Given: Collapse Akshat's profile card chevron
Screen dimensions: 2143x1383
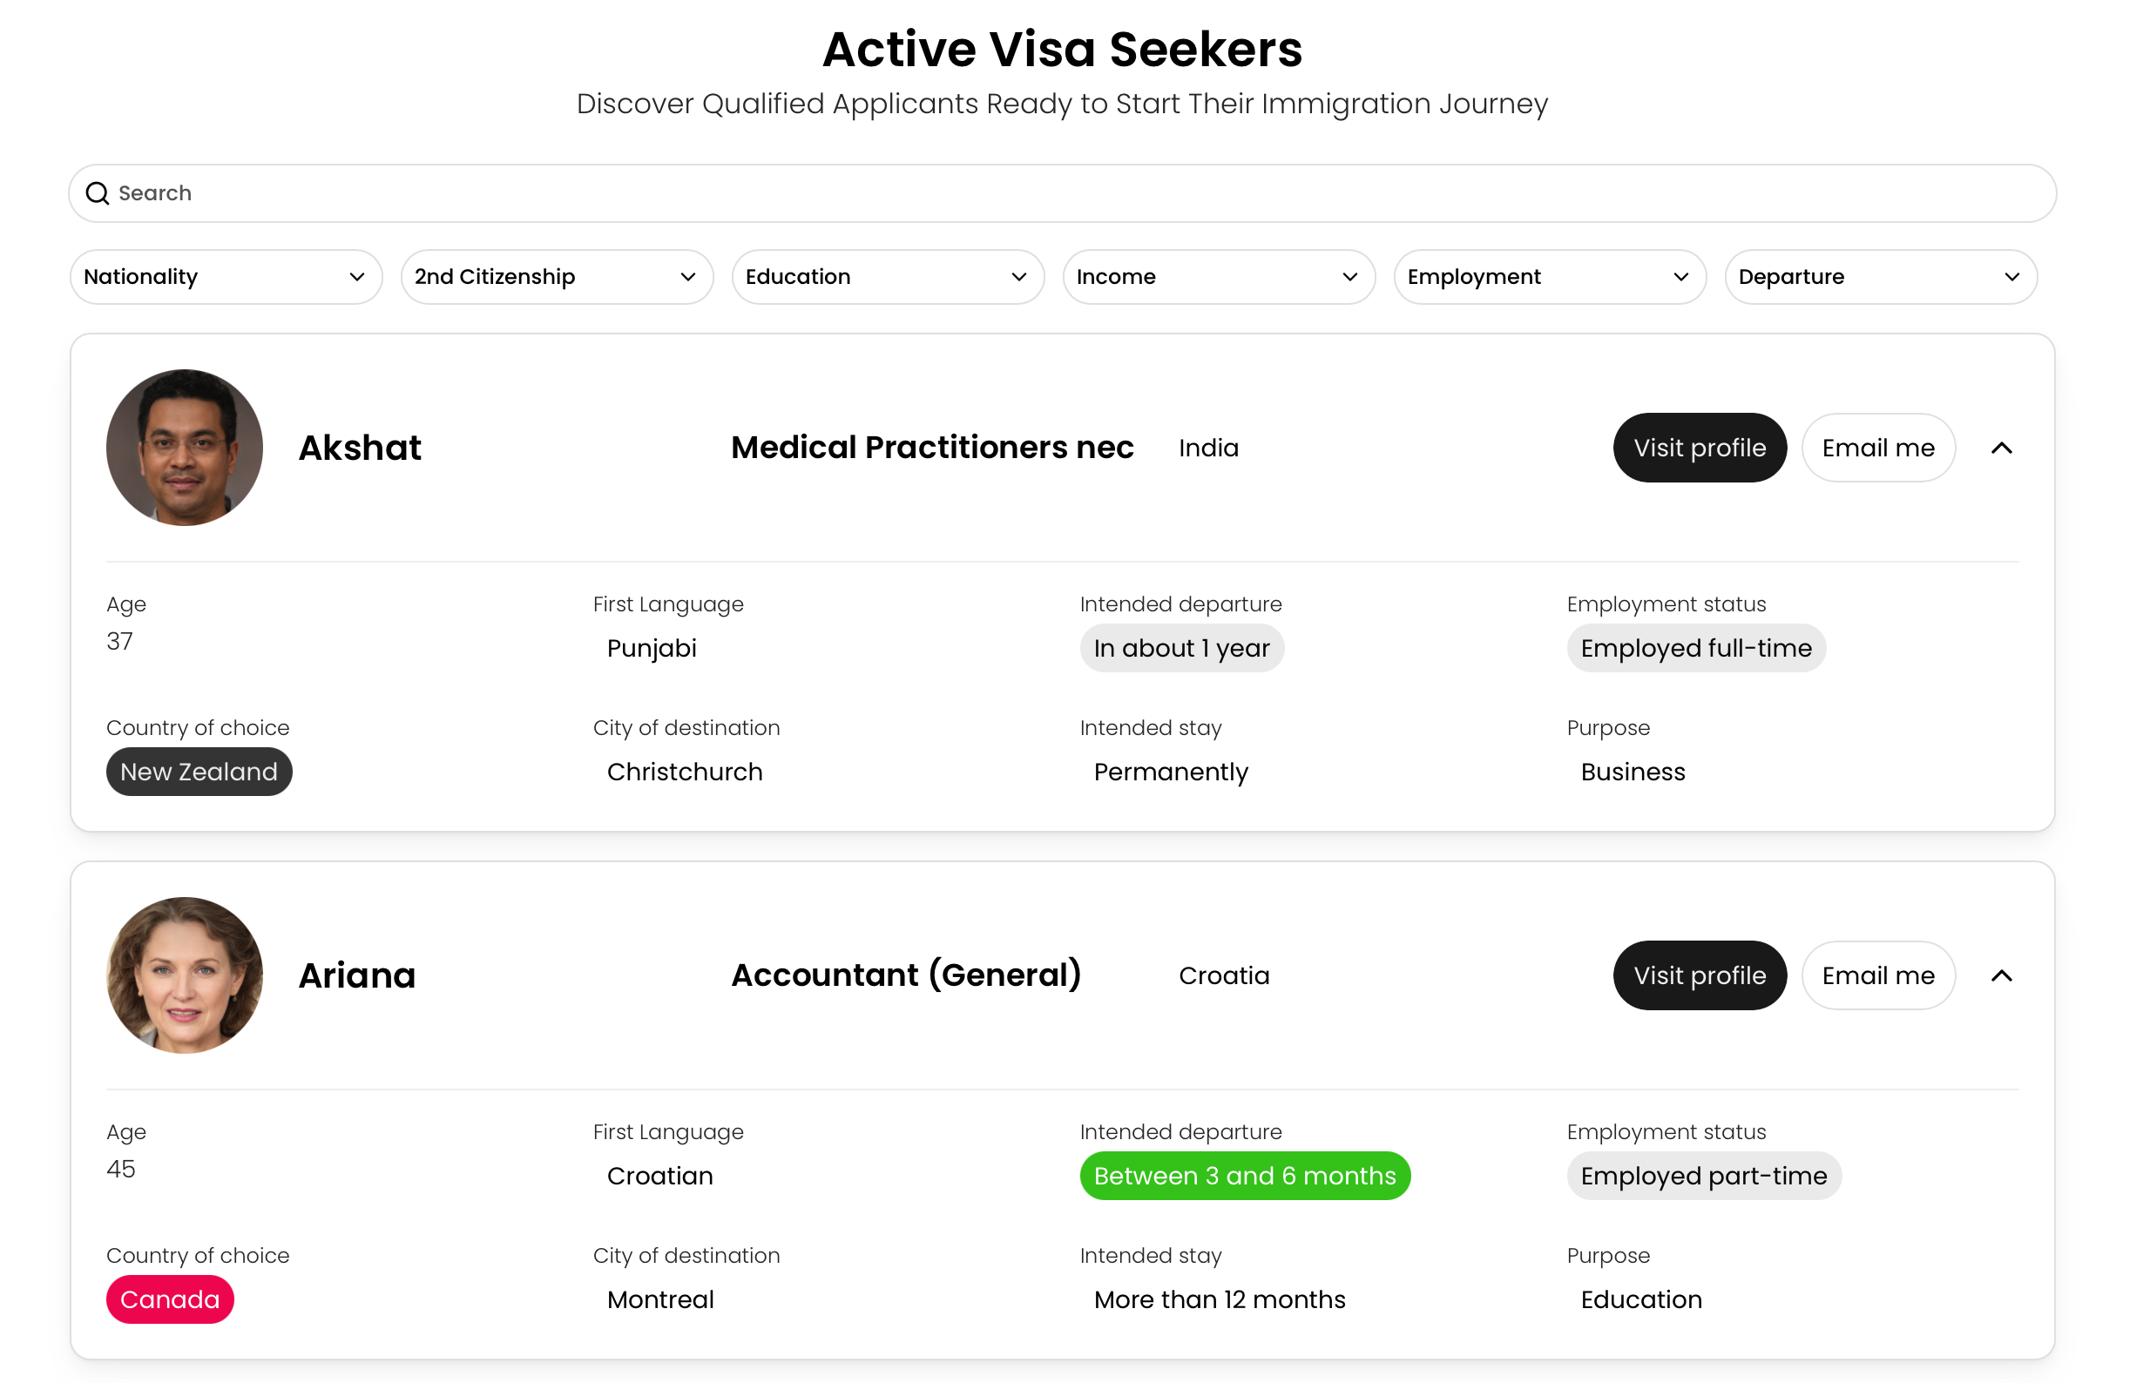Looking at the screenshot, I should [x=2001, y=449].
